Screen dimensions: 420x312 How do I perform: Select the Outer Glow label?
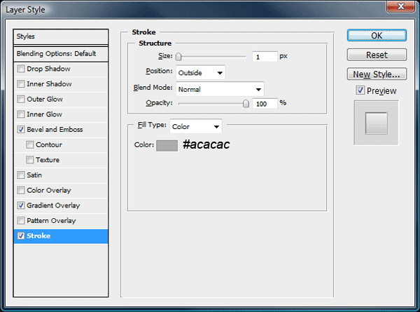click(45, 100)
